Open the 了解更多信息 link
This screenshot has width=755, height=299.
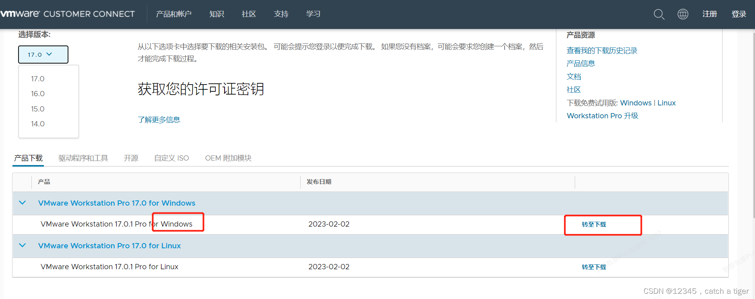tap(159, 120)
